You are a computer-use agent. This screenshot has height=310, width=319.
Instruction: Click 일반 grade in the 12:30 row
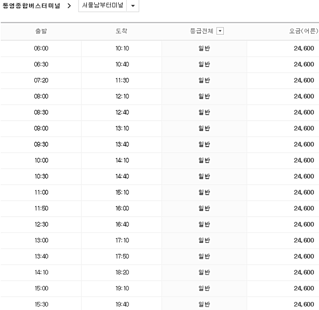point(204,225)
